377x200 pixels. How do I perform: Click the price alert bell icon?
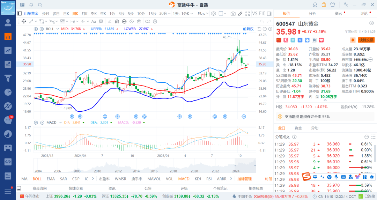click(x=353, y=40)
